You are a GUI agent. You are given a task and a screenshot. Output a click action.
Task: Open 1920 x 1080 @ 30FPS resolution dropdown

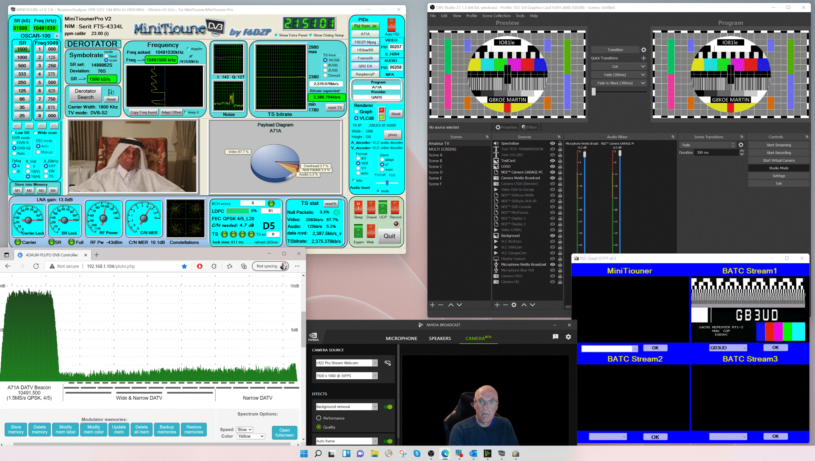tap(347, 375)
